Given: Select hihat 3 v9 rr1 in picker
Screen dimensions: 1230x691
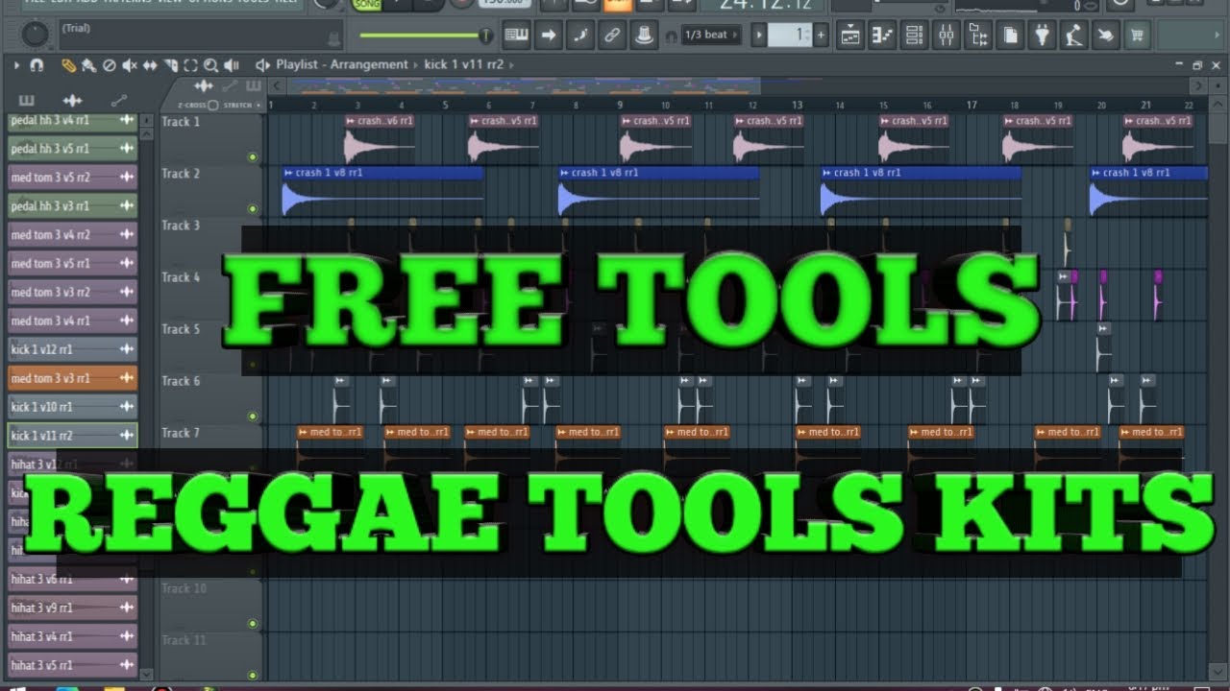Looking at the screenshot, I should pos(72,608).
